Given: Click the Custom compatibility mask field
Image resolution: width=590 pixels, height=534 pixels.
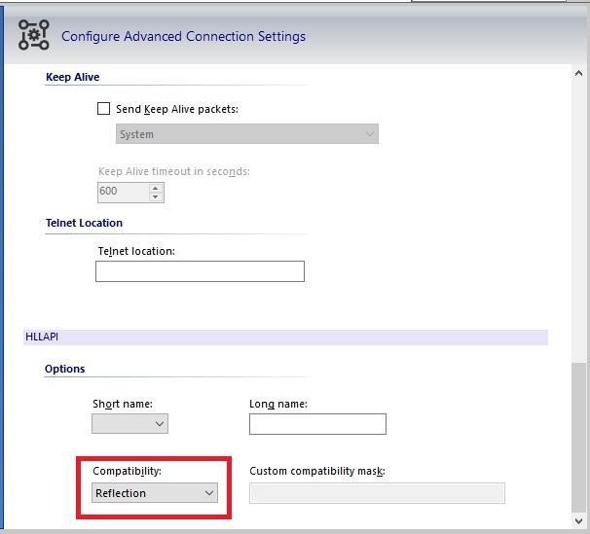Looking at the screenshot, I should coord(377,493).
